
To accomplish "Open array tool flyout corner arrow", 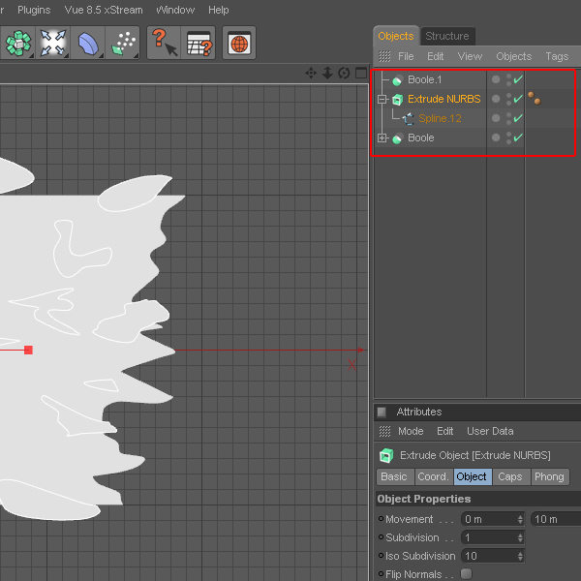I will (x=32, y=56).
